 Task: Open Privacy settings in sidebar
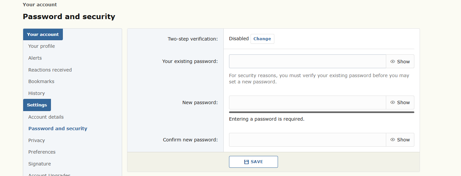tap(36, 140)
